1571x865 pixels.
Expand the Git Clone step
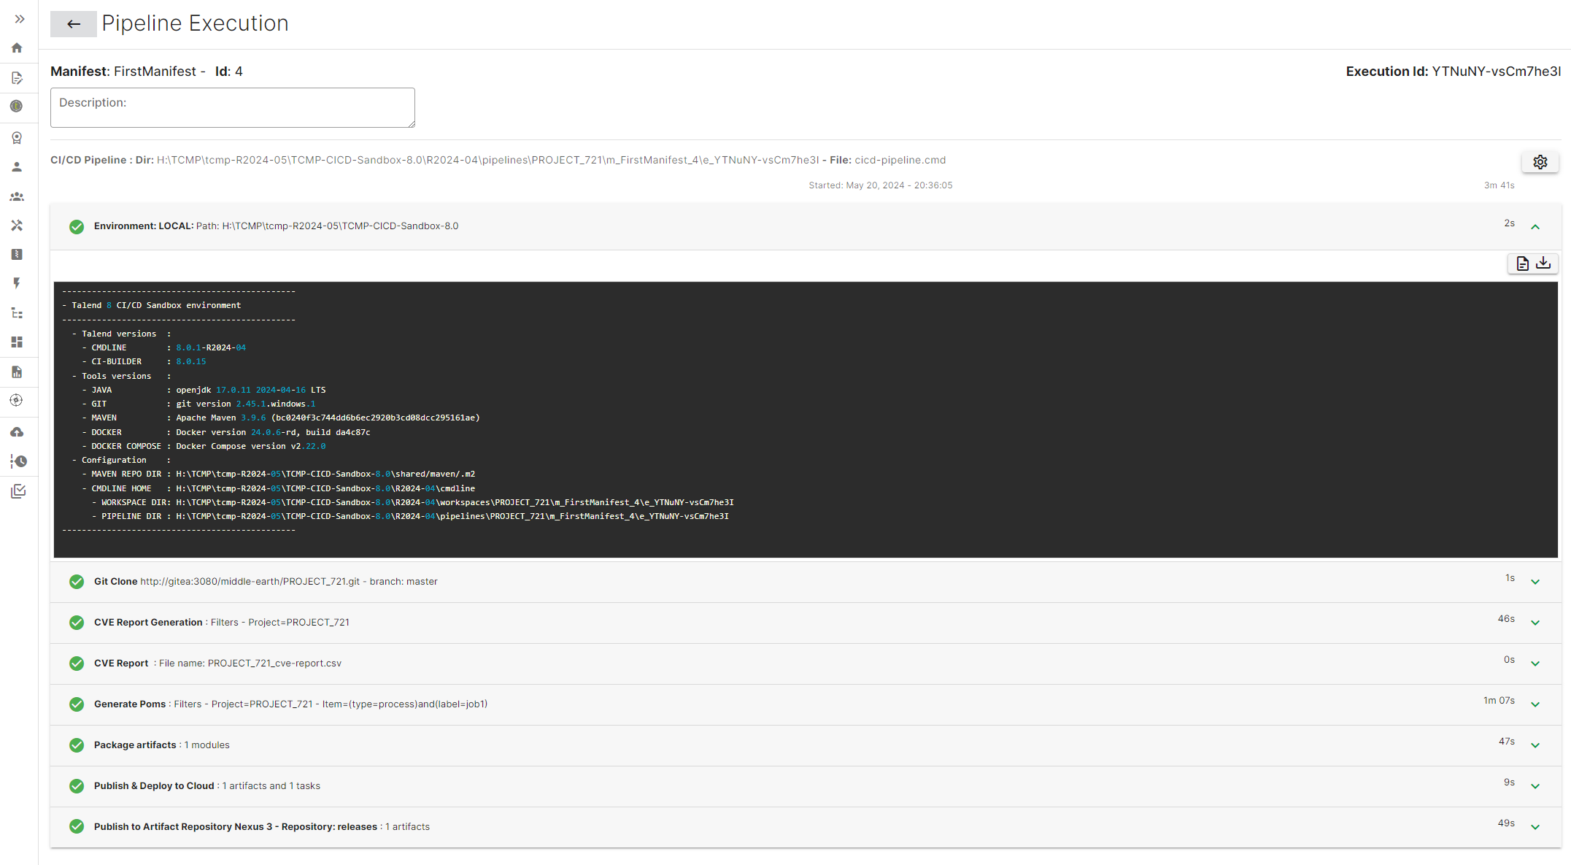point(1535,582)
